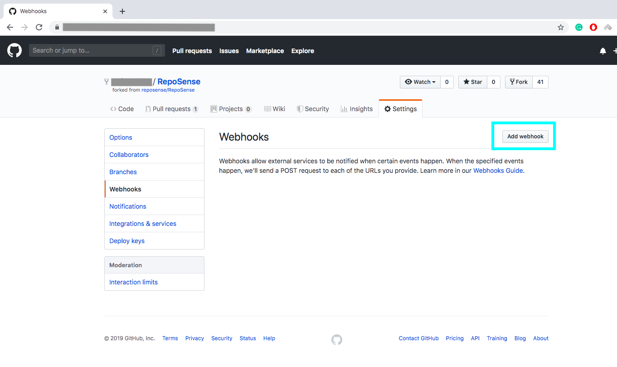Bookmark page with the star icon
The height and width of the screenshot is (367, 617).
click(561, 27)
